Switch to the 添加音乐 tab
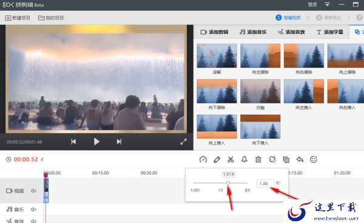Image resolution: width=364 pixels, height=223 pixels. pyautogui.click(x=253, y=32)
